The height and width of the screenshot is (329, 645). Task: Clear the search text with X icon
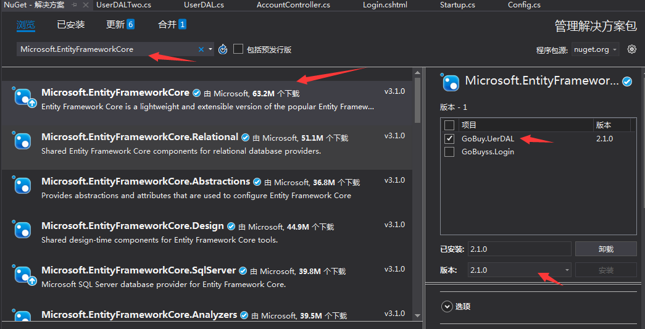point(201,49)
